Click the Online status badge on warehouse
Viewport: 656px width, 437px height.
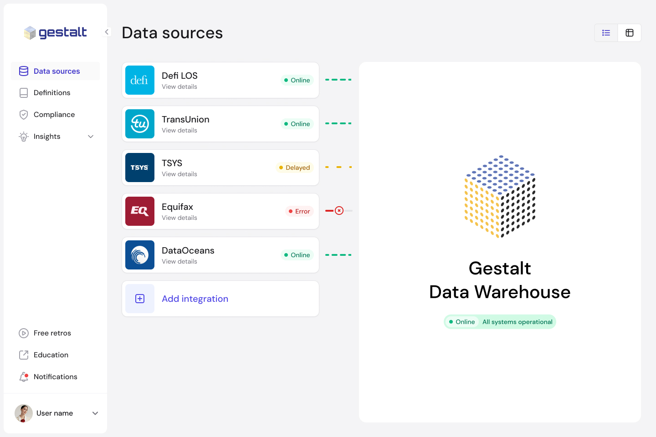click(x=462, y=321)
